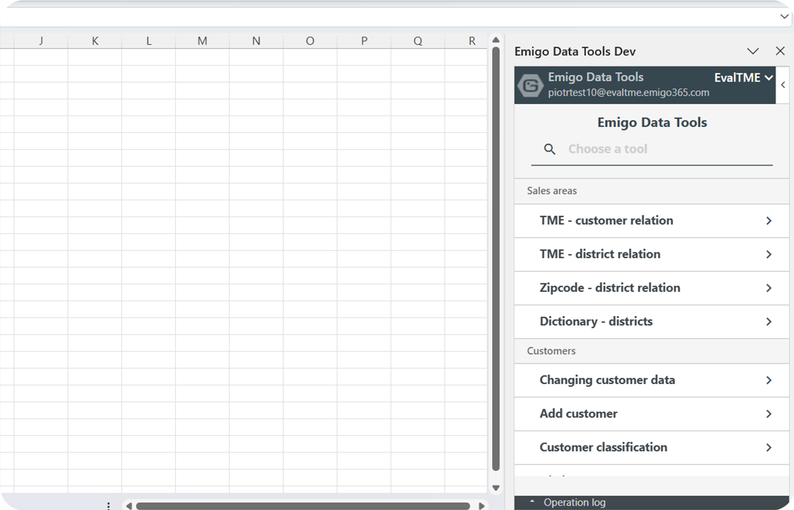
Task: Open the Zipcode - district relation tool
Action: [651, 288]
